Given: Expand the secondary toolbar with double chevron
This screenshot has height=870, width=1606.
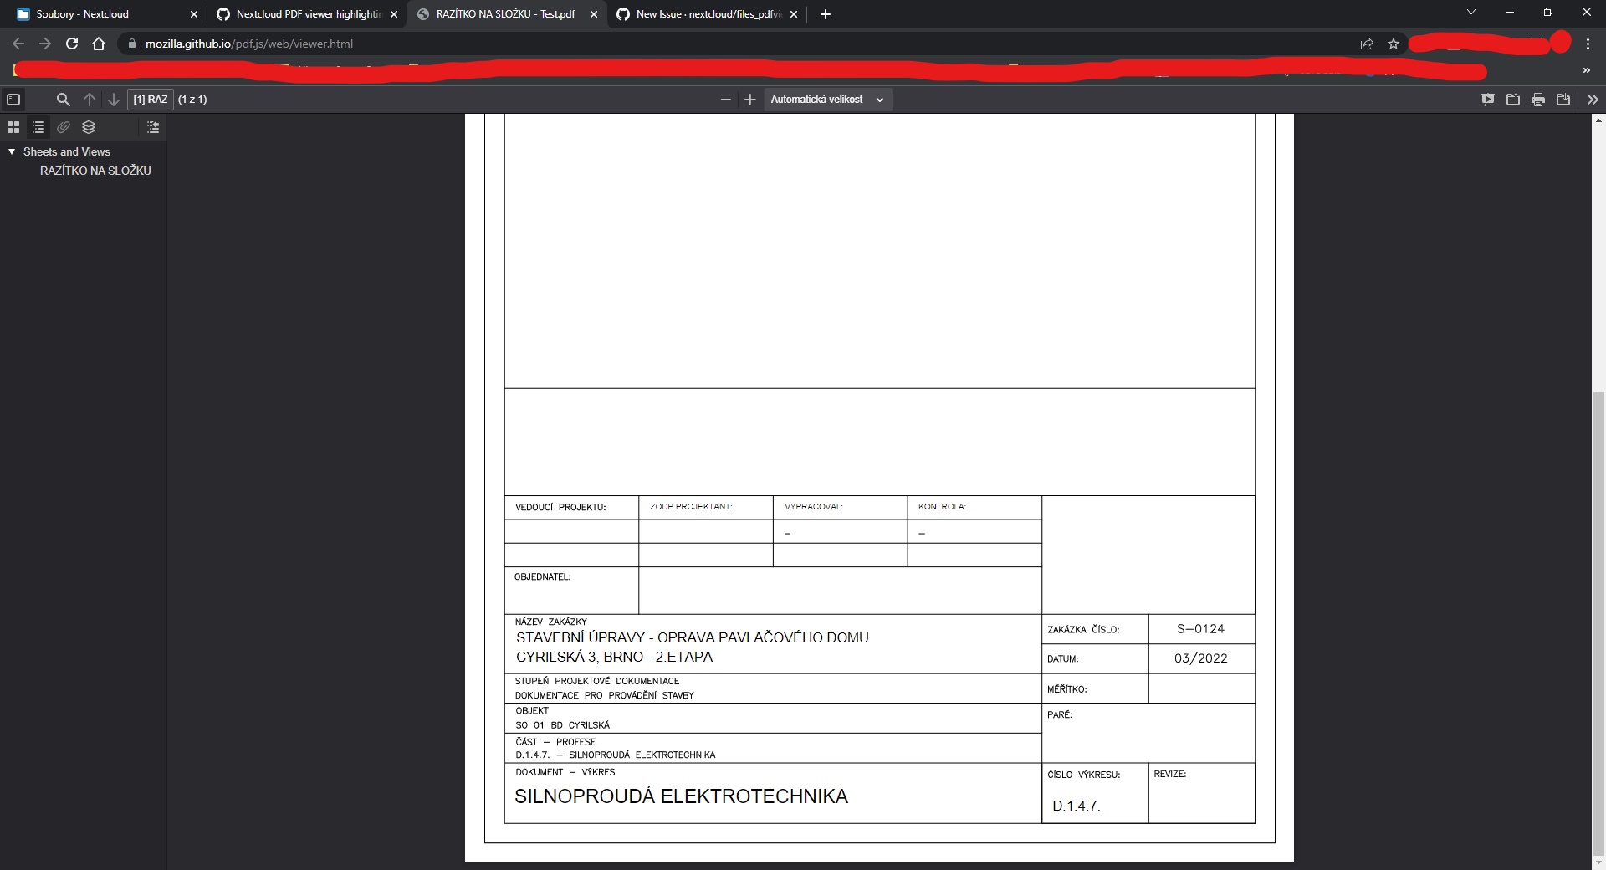Looking at the screenshot, I should tap(1592, 99).
